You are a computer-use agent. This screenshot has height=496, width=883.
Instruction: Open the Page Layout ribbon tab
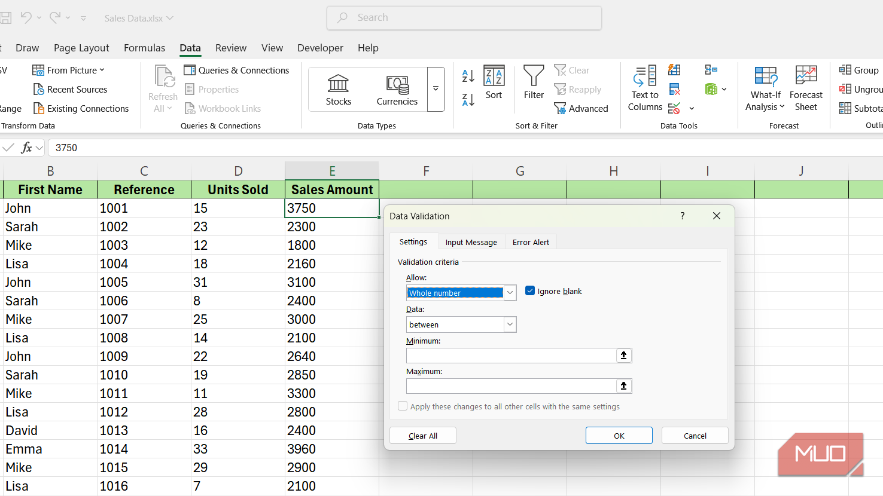coord(81,48)
